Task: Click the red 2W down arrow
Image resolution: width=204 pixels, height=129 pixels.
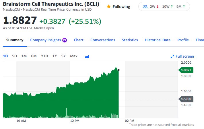Action: click(158, 7)
